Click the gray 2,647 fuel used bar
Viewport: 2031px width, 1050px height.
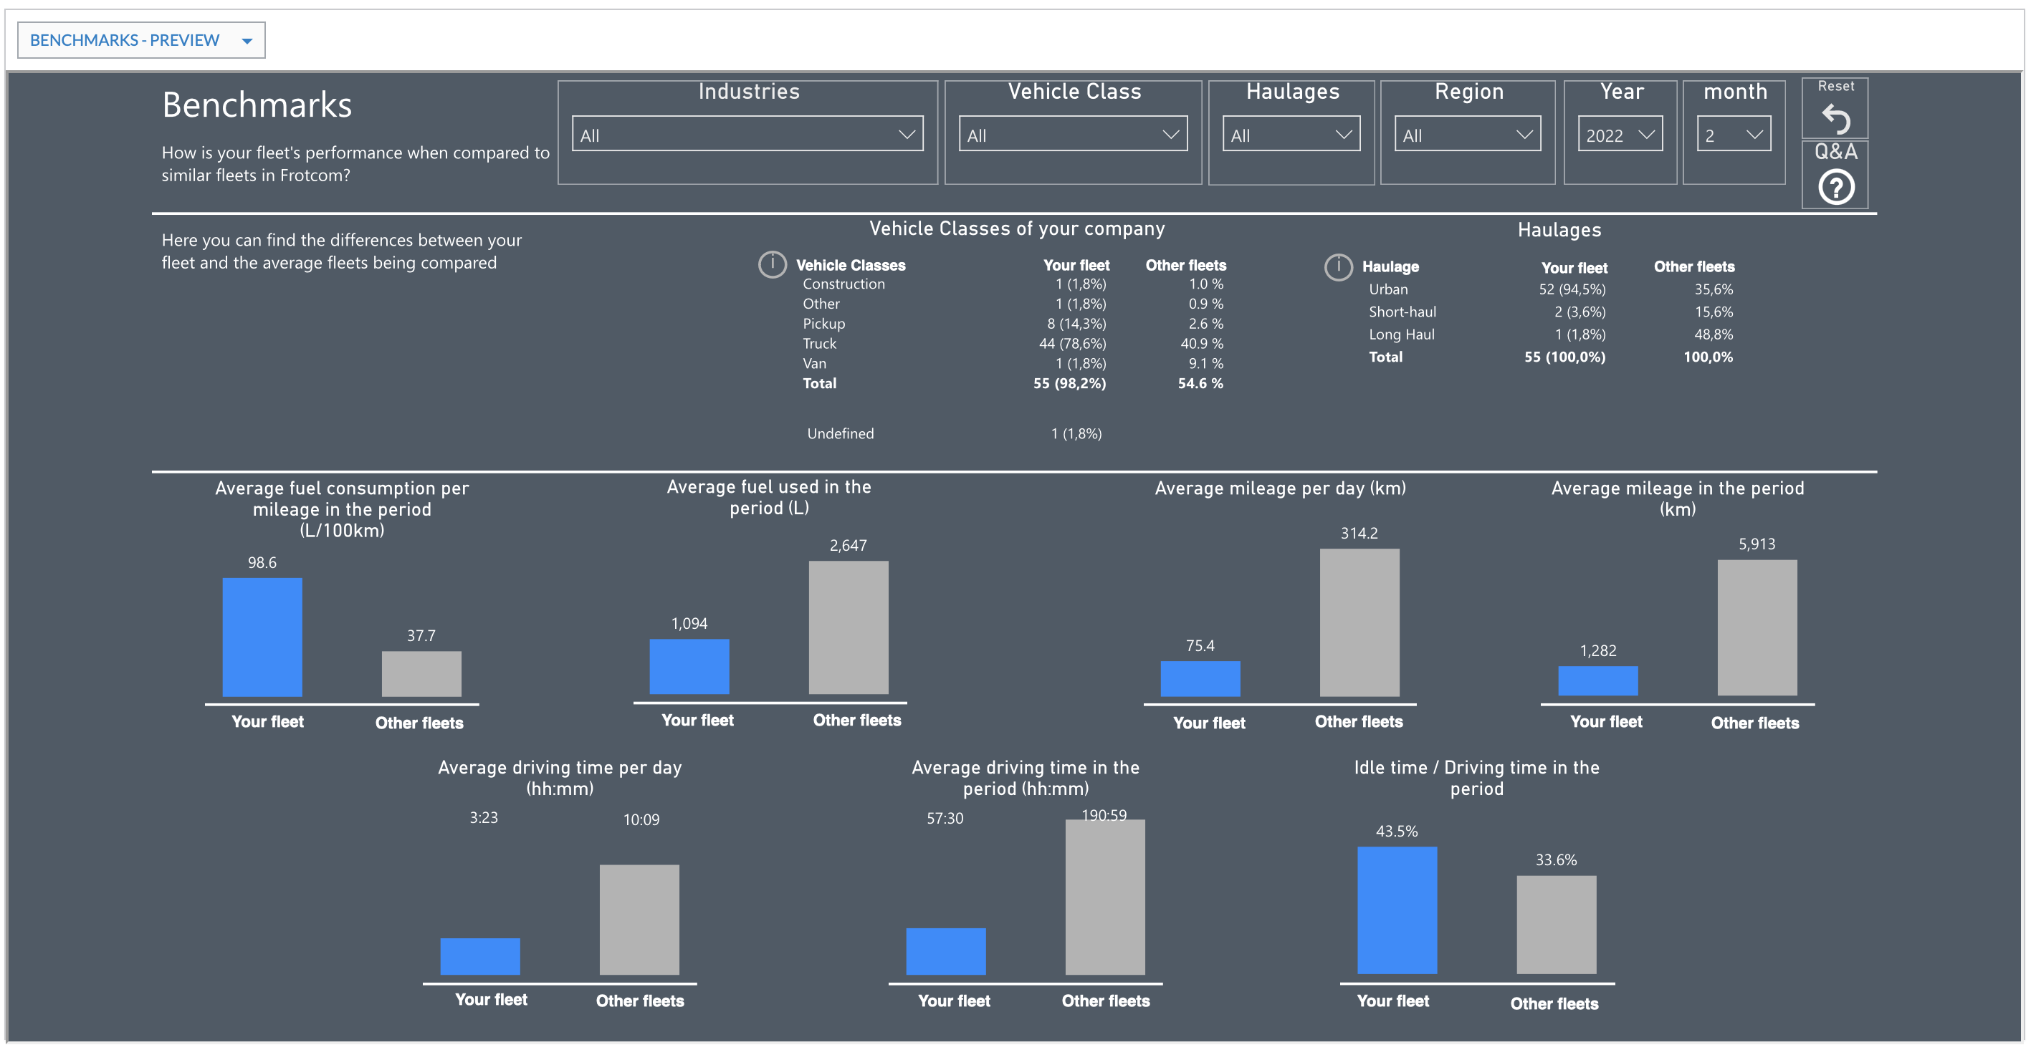pos(849,627)
